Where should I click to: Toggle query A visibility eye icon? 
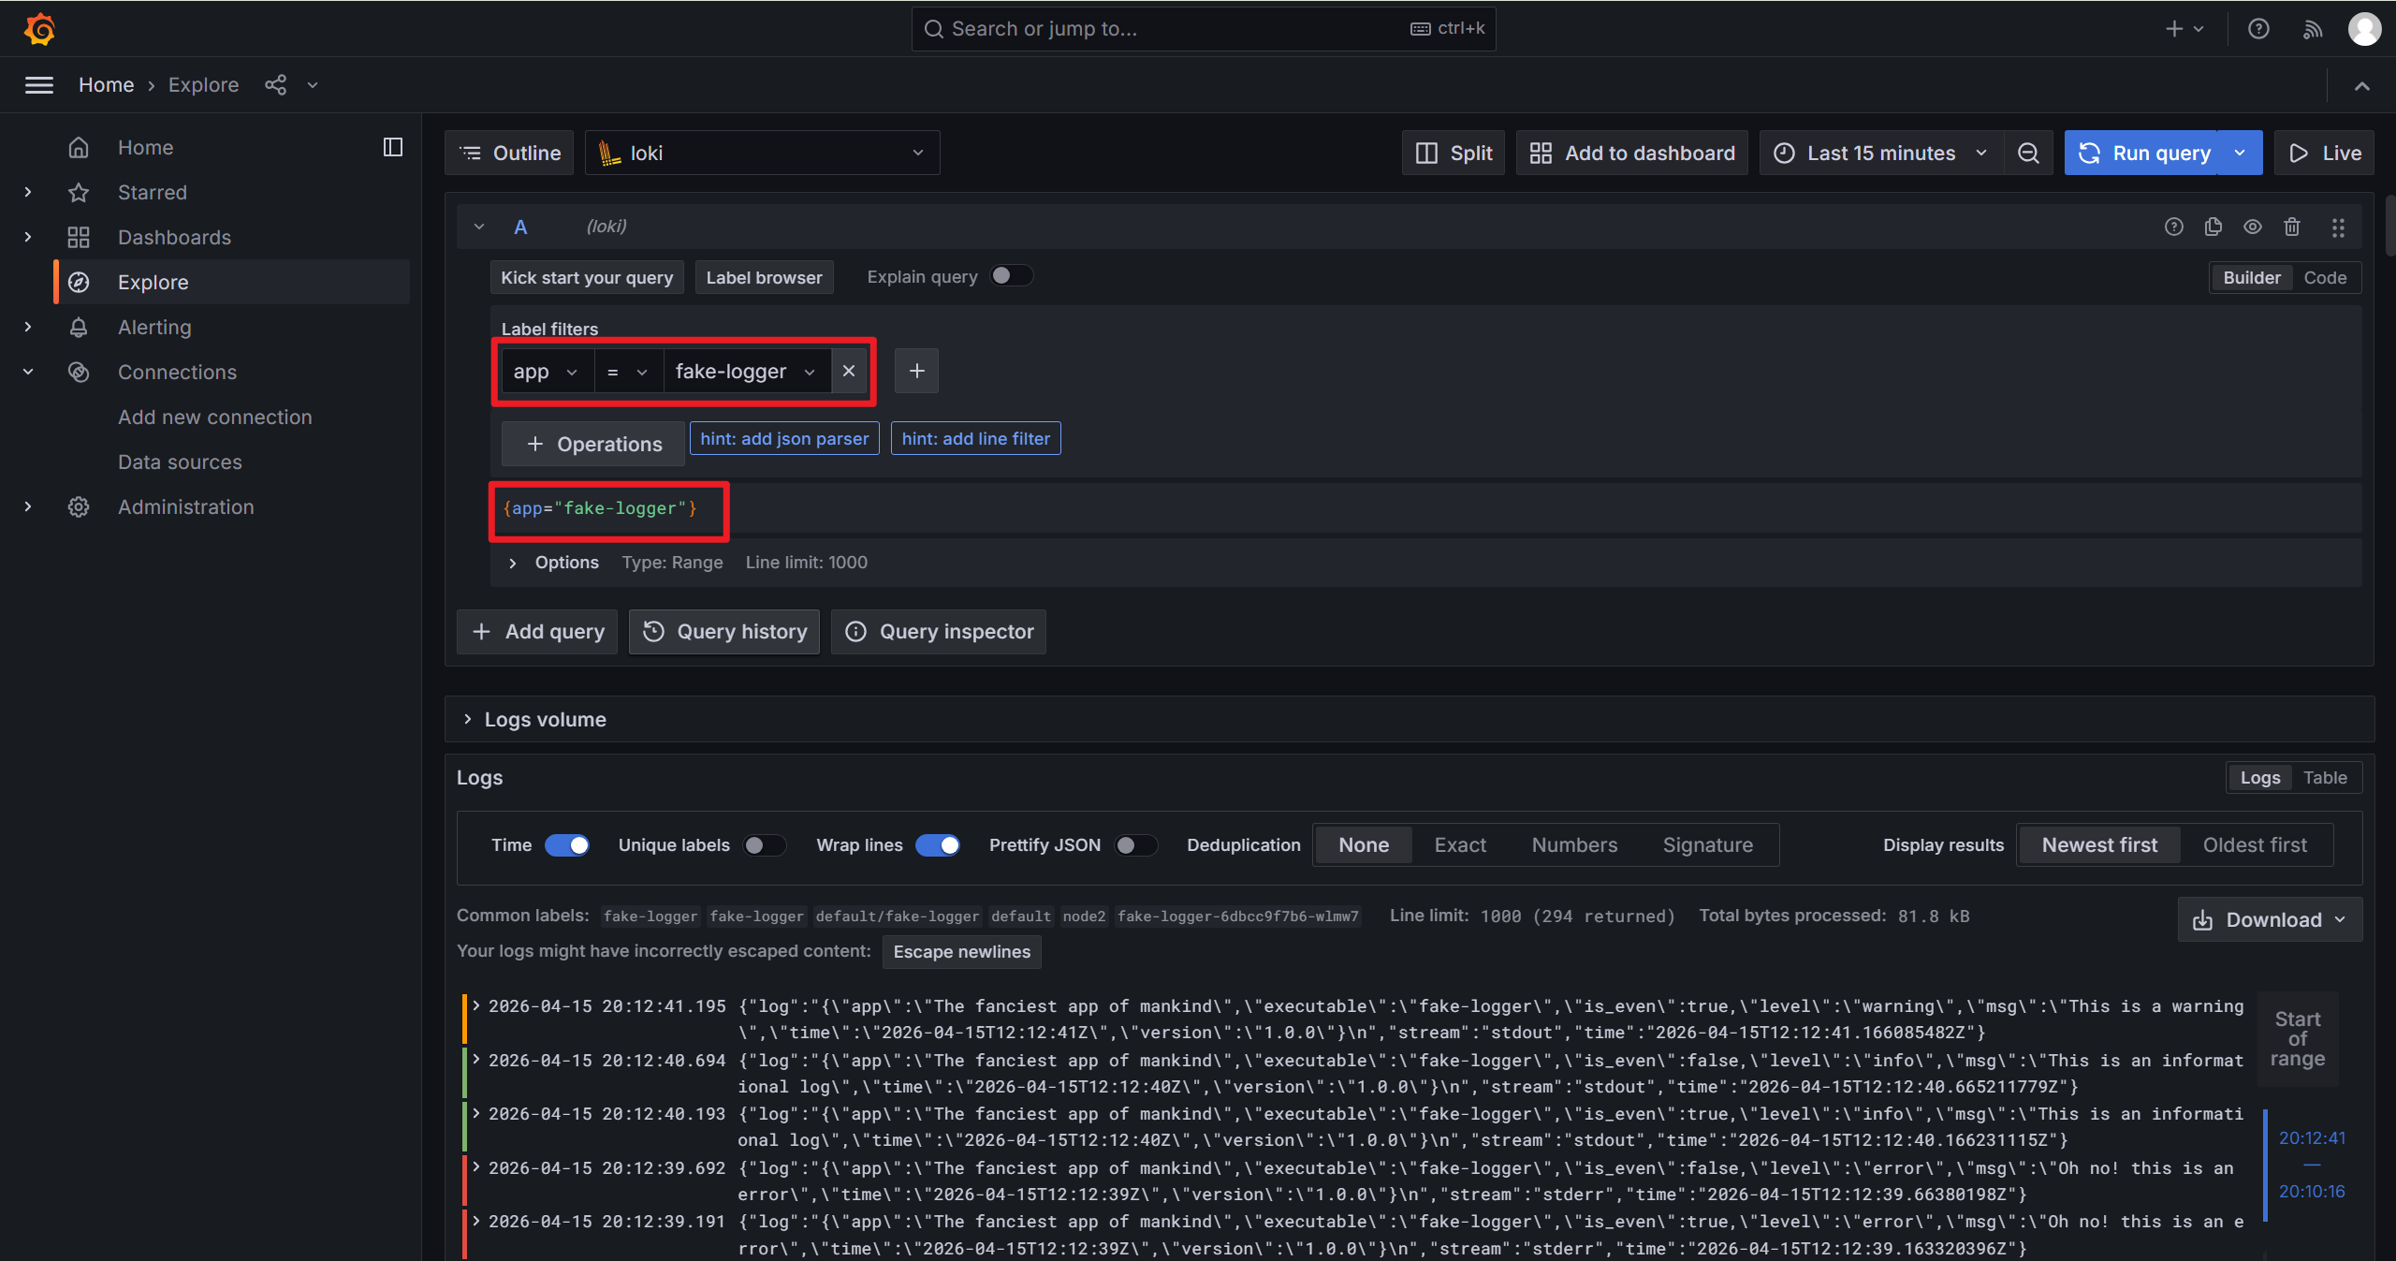2253,227
